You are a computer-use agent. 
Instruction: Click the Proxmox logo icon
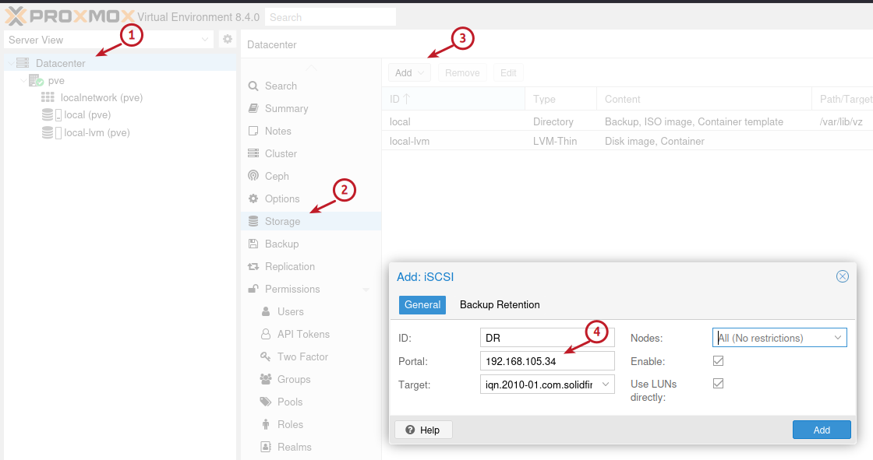[x=15, y=16]
